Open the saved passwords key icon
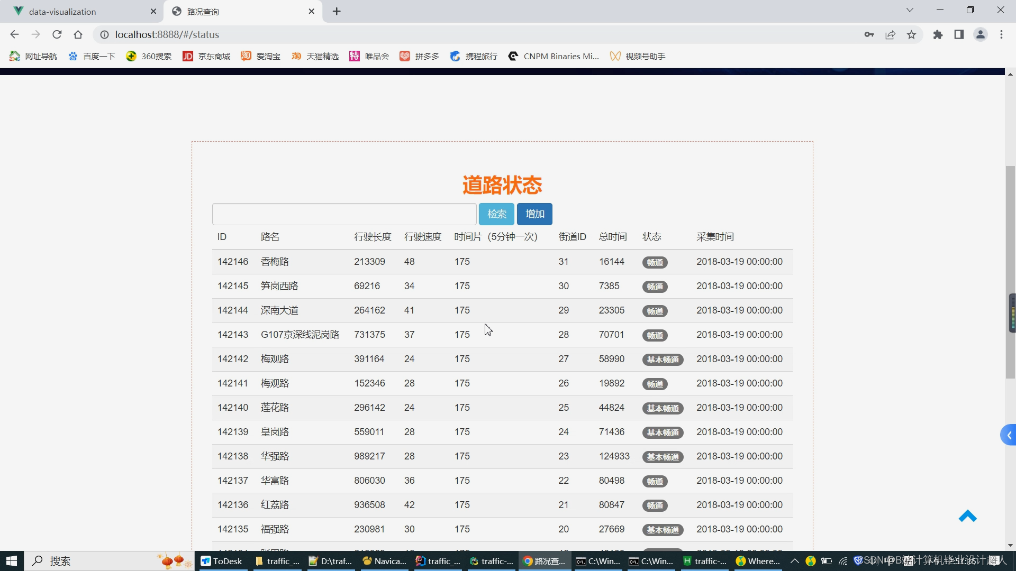 (x=869, y=35)
